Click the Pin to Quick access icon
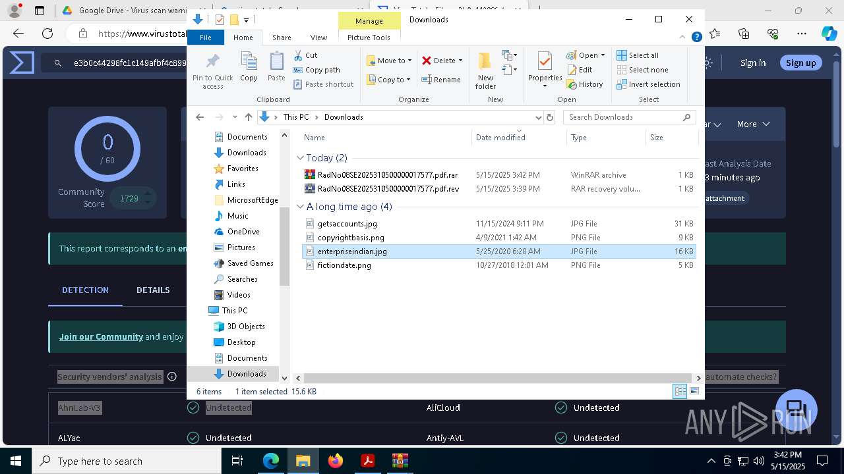The height and width of the screenshot is (474, 844). coord(212,70)
